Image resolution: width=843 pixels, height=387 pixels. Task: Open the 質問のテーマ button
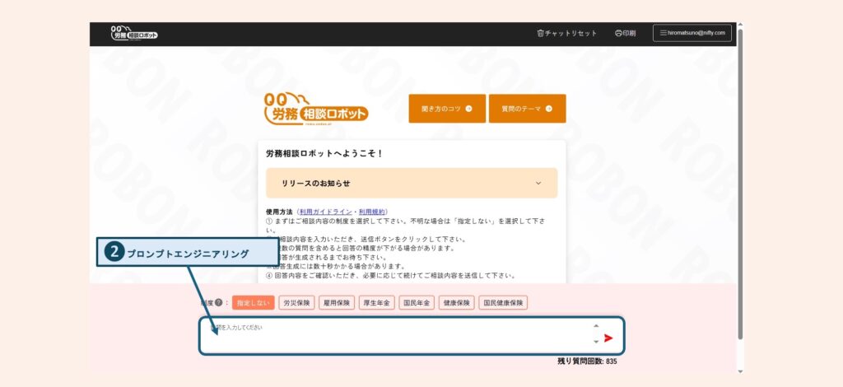click(528, 109)
